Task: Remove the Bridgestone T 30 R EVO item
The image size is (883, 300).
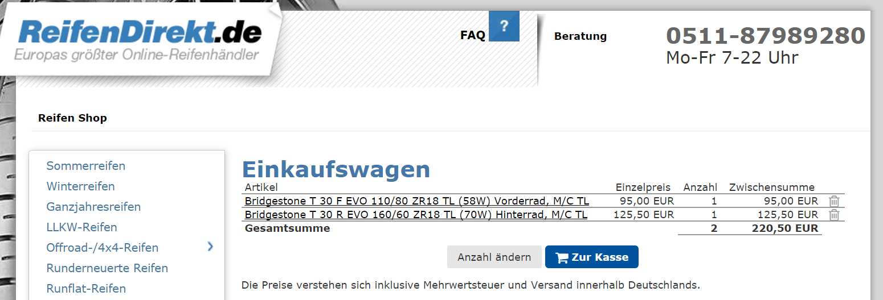Action: point(834,215)
